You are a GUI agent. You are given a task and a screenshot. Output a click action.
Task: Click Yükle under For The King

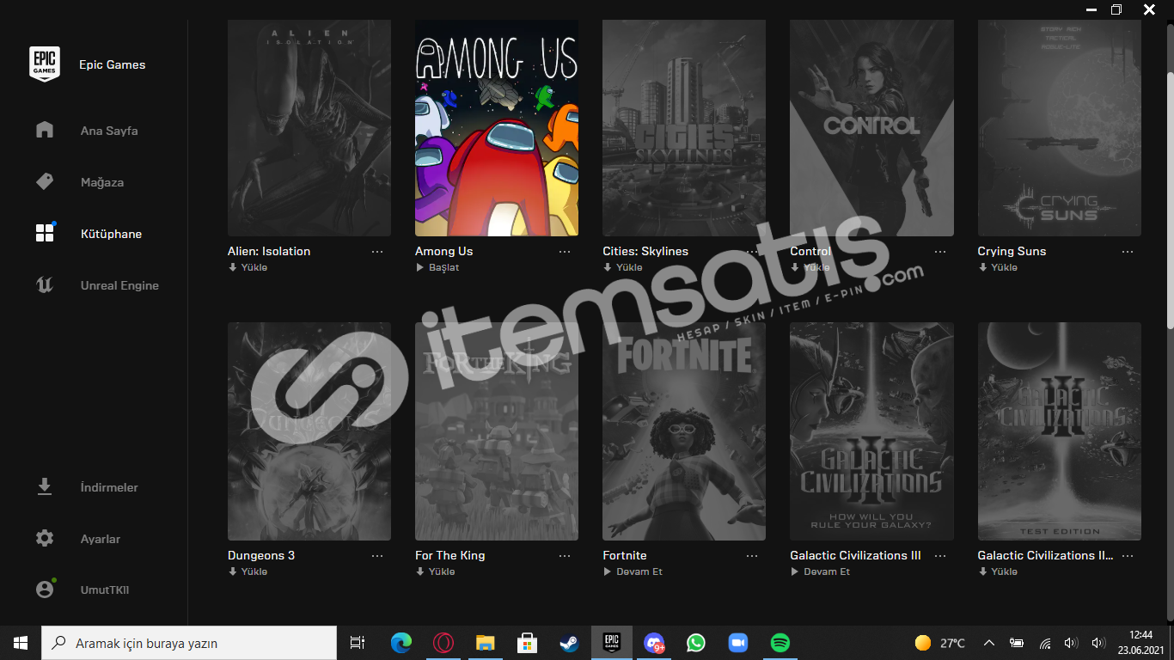(x=435, y=571)
